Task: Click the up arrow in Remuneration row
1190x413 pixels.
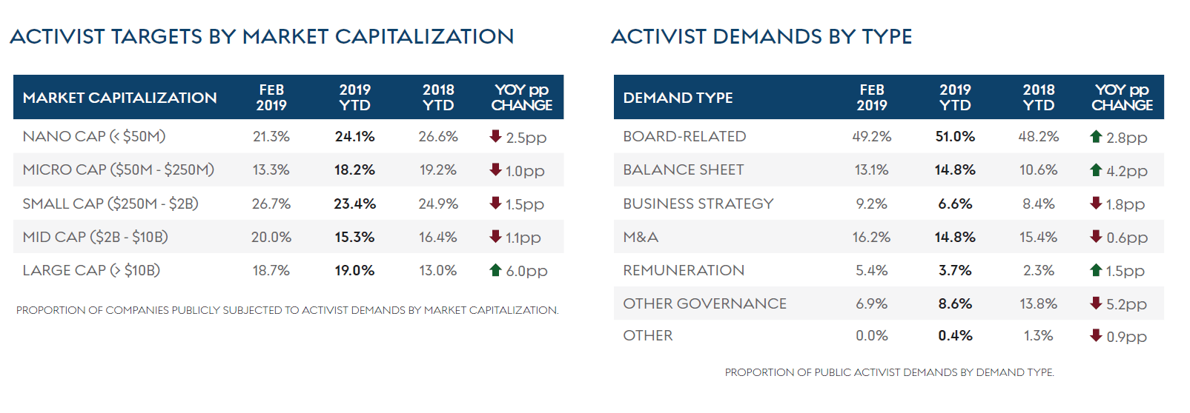Action: click(1096, 270)
